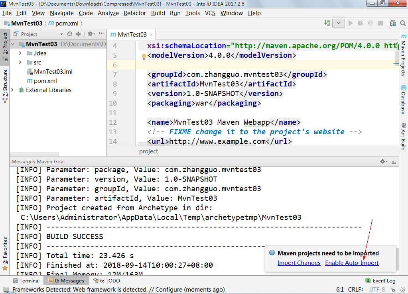The width and height of the screenshot is (408, 294).
Task: Open the Help menu
Action: click(254, 13)
